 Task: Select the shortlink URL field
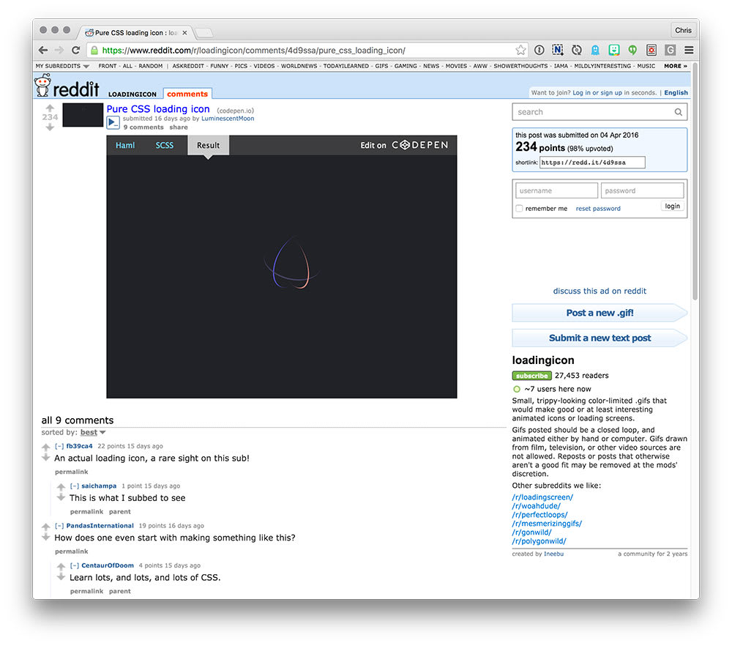tap(591, 162)
